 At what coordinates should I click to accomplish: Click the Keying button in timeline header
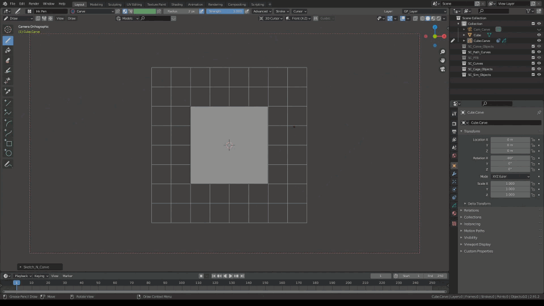(41, 276)
